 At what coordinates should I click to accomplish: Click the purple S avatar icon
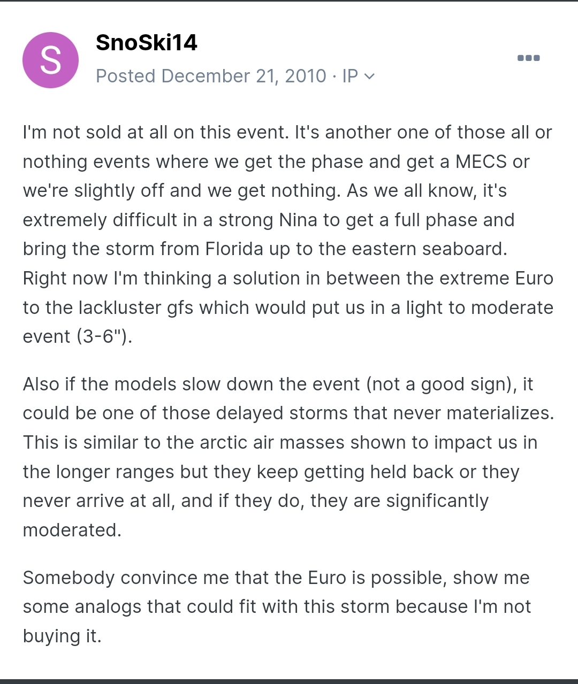pyautogui.click(x=50, y=60)
